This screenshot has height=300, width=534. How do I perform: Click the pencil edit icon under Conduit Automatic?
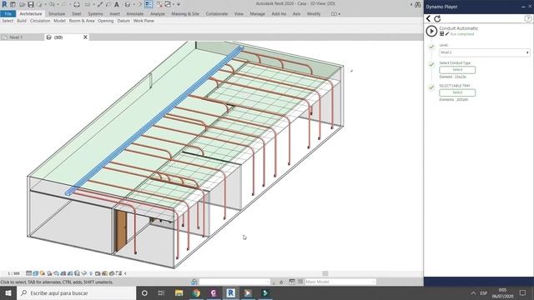pos(447,33)
